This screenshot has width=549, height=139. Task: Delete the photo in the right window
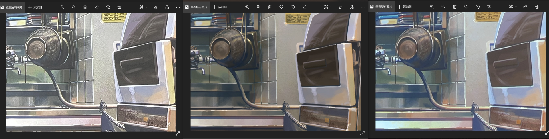pos(455,7)
